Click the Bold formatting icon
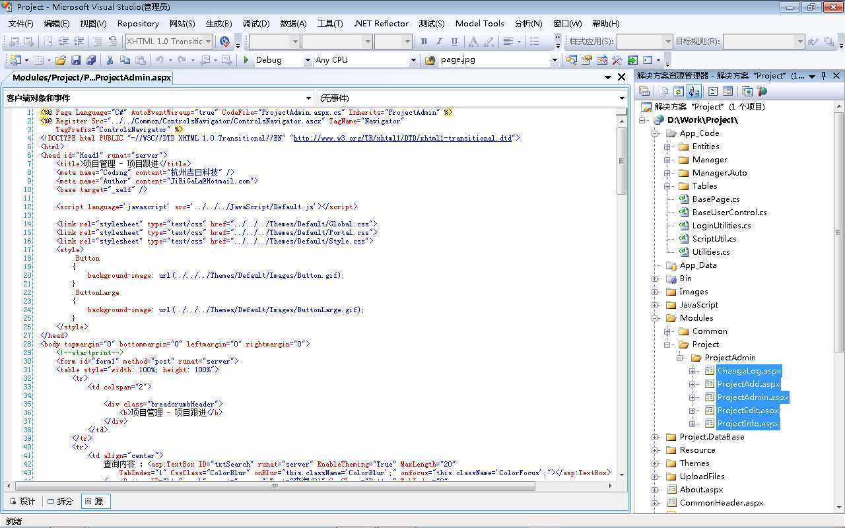Viewport: 845px width, 528px height. pyautogui.click(x=424, y=42)
